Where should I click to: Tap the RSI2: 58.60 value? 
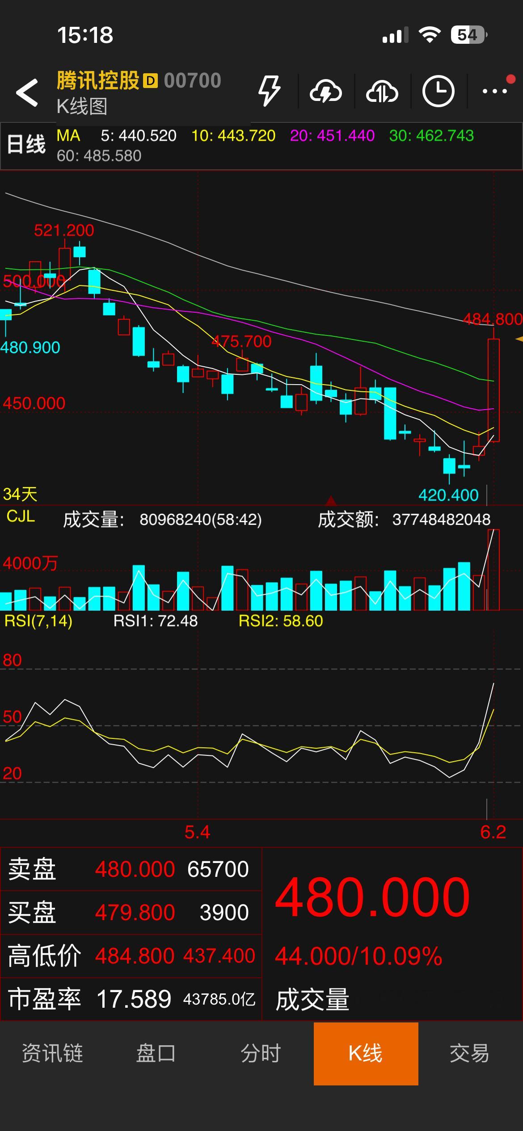point(281,621)
